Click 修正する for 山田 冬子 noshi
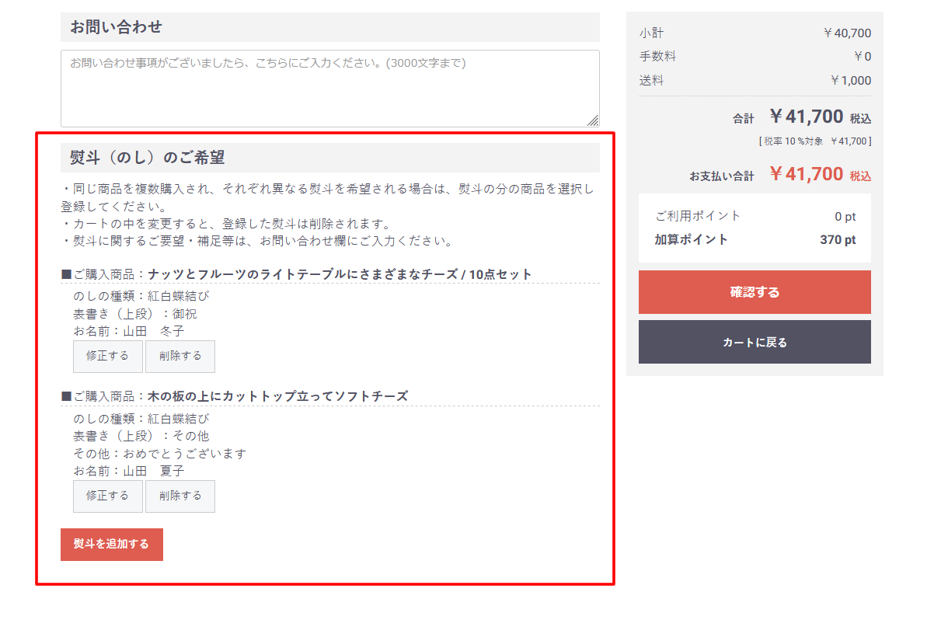The image size is (934, 620). 108,356
